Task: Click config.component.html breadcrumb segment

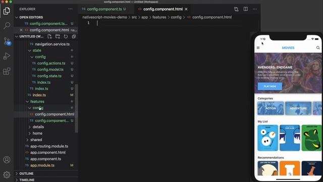Action: pos(212,17)
